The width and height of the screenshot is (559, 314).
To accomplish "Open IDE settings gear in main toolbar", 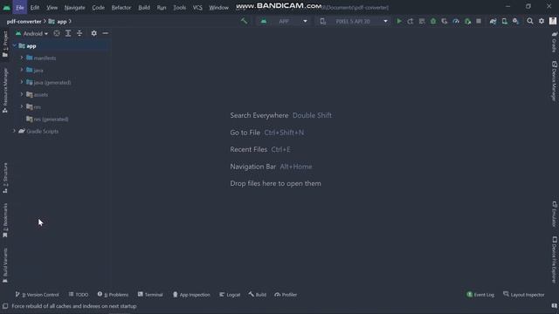I will (542, 21).
